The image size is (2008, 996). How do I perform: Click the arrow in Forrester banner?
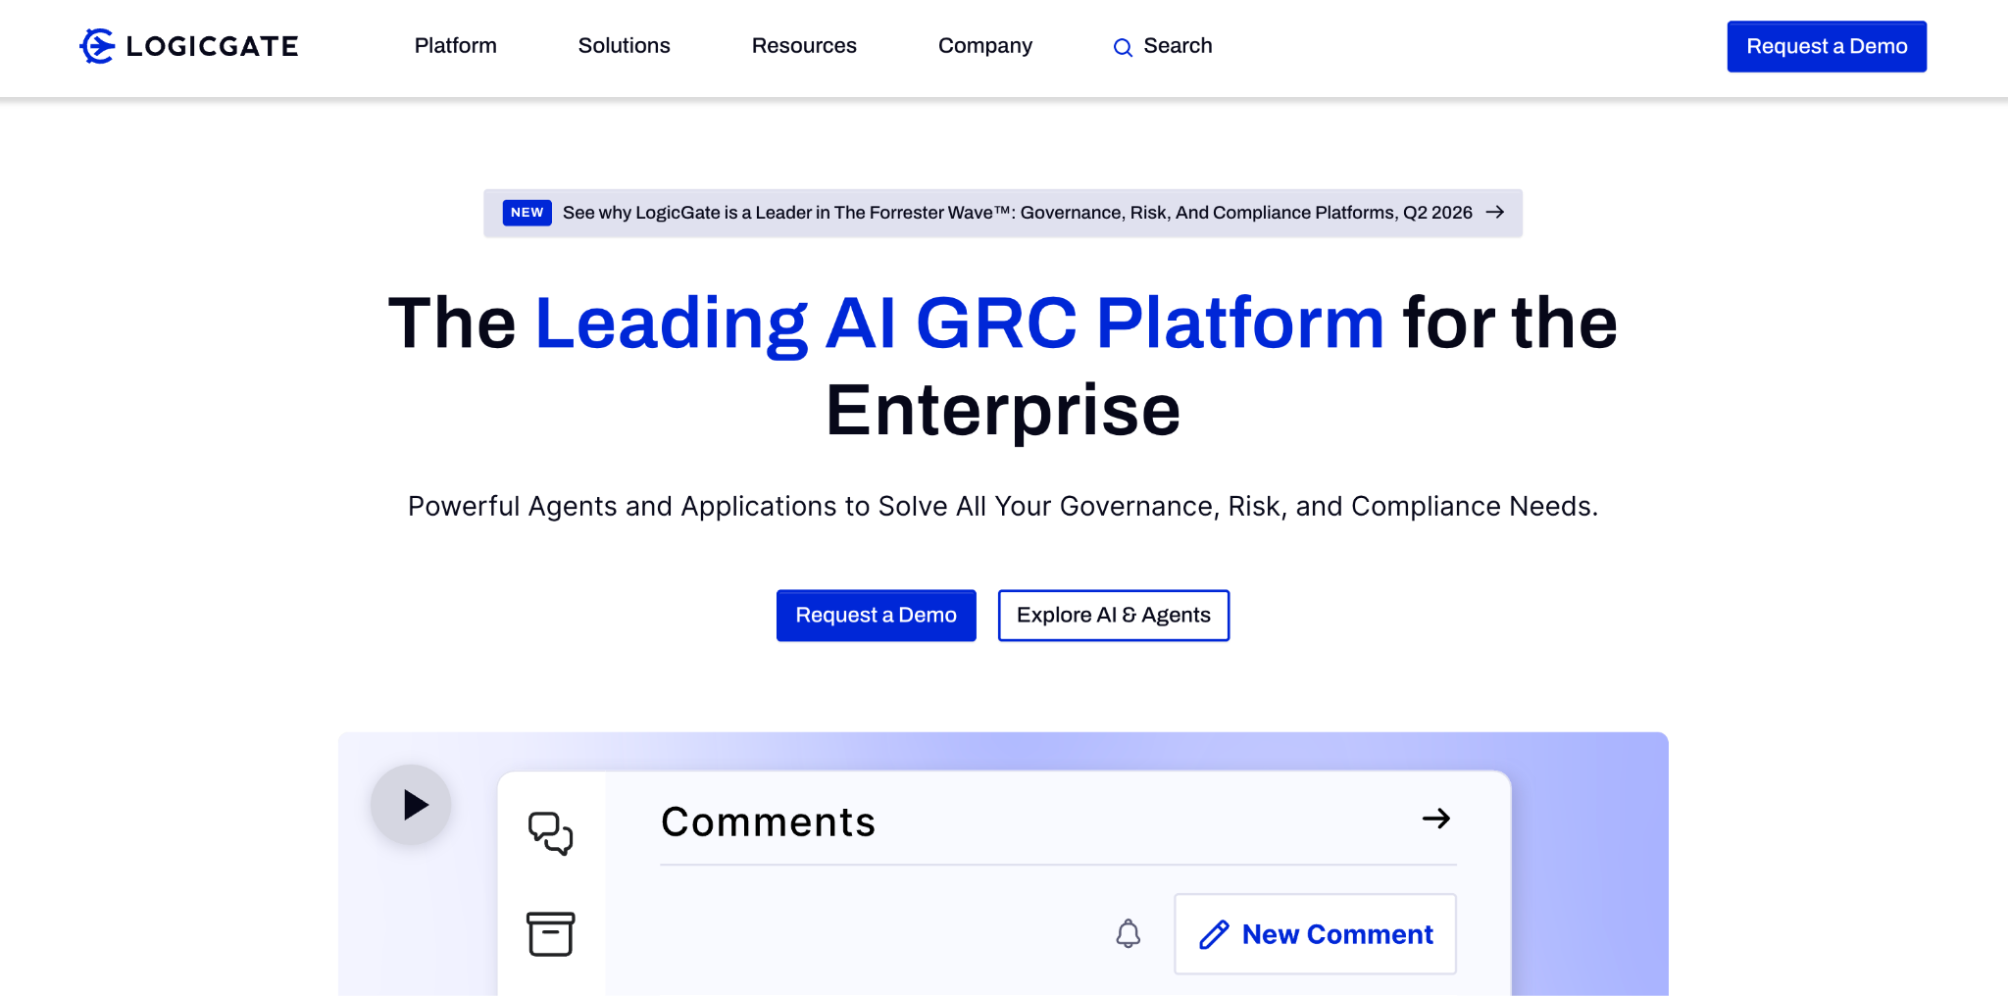tap(1494, 213)
